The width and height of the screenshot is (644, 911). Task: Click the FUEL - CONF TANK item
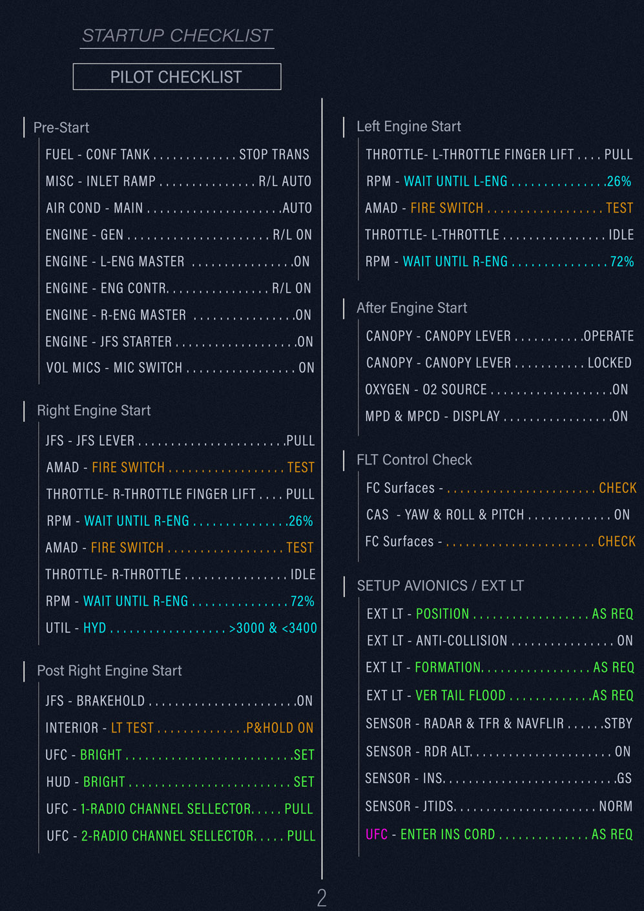[x=177, y=154]
